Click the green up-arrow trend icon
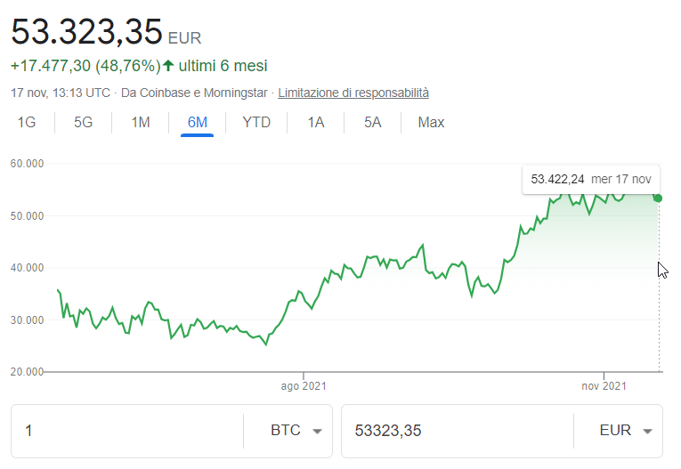Viewport: 681px width, 469px height. tap(168, 66)
